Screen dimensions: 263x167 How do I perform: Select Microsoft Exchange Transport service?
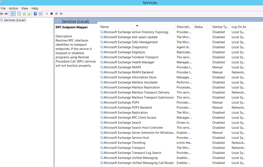coord(124,148)
